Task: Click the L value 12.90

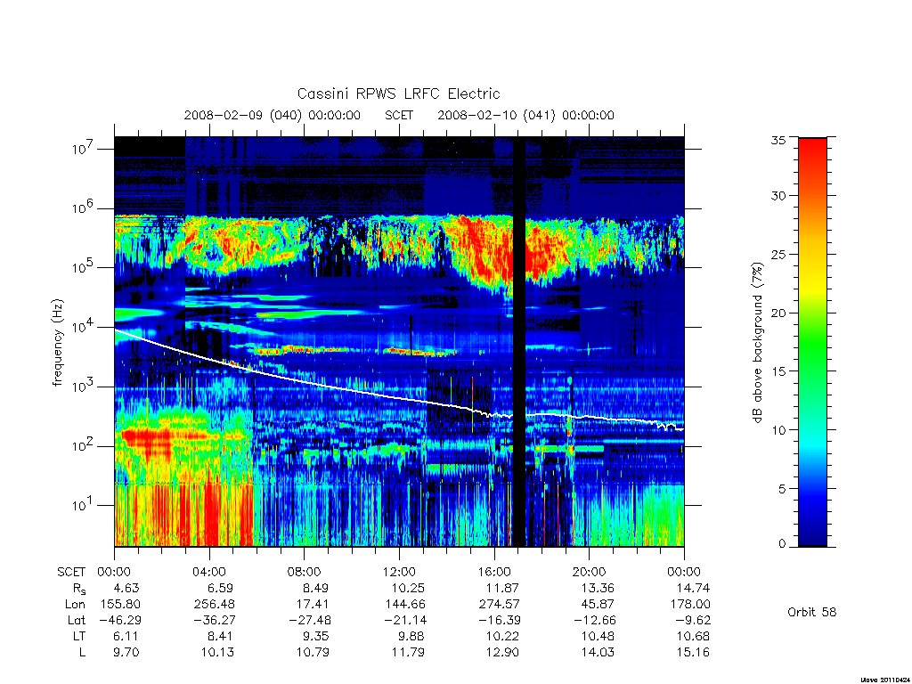Action: tap(502, 652)
